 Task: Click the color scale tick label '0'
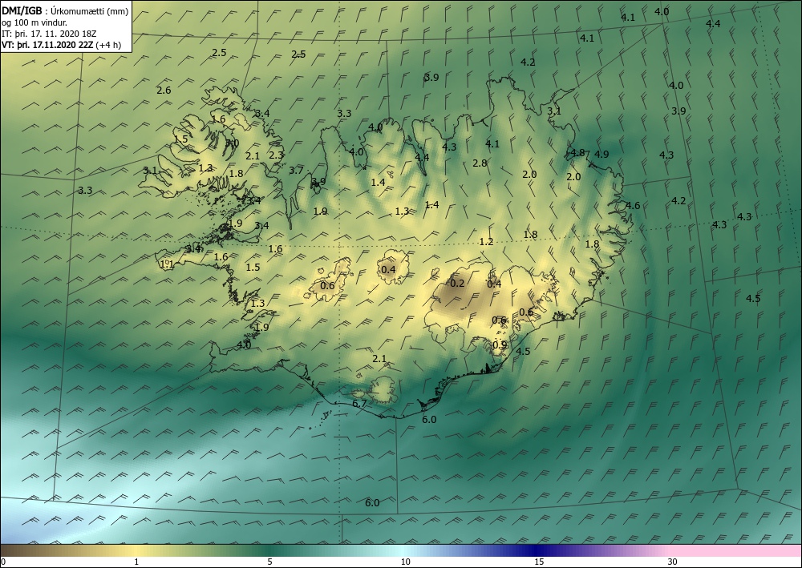[3, 562]
